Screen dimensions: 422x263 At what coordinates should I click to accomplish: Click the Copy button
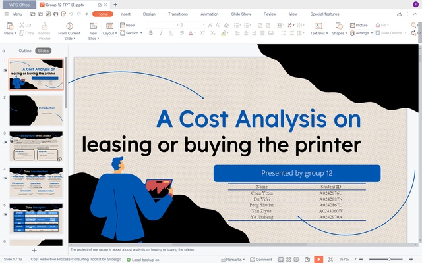26,32
